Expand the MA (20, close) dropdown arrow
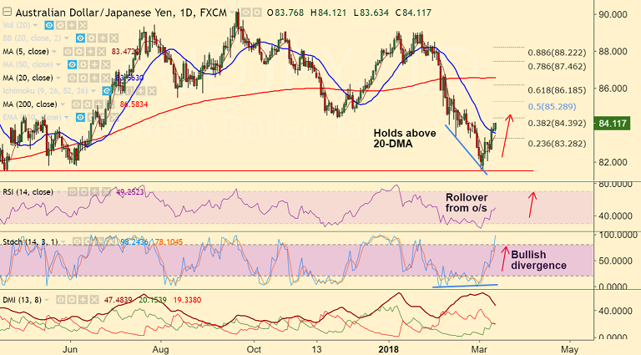641x355 pixels. pos(58,78)
